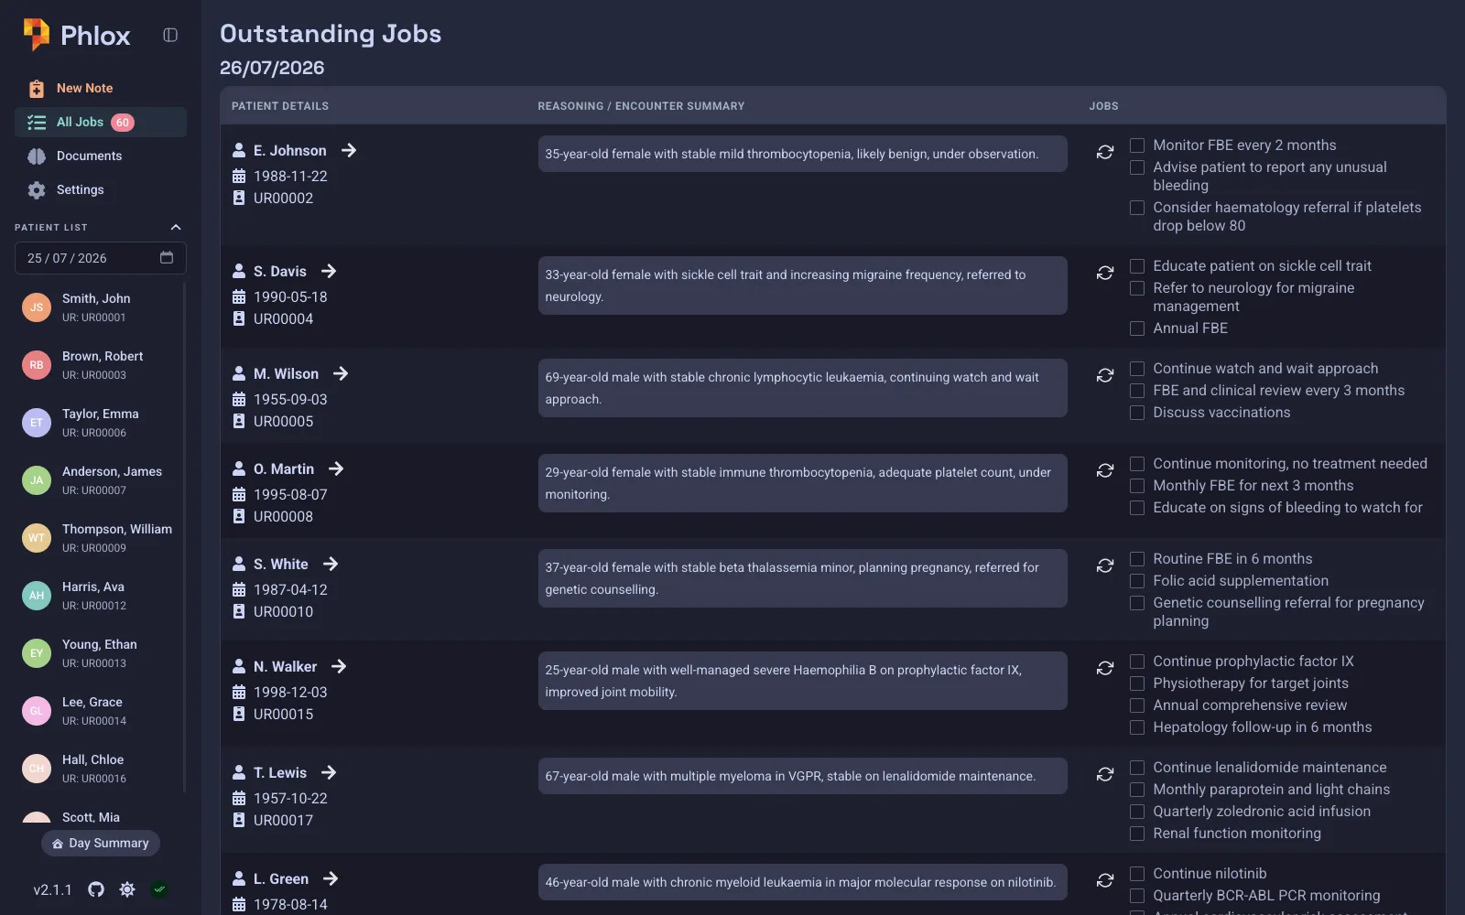
Task: Tick Discuss vaccinations job
Action: click(1137, 413)
